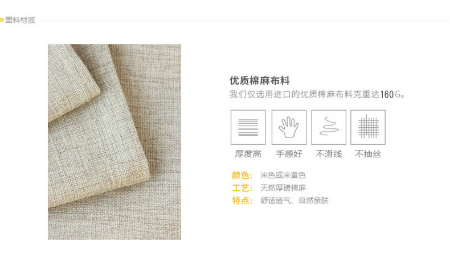
Task: Click the 优质棉麻布料 heading
Action: coord(259,81)
